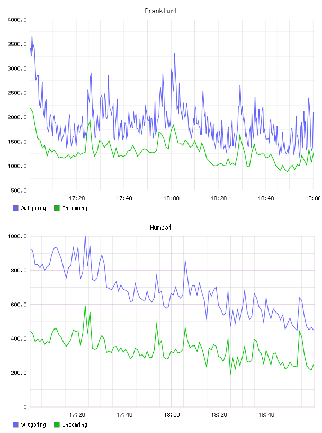Click the 17:20 time label on Mumbai
This screenshot has height=433, width=322.
[x=77, y=415]
